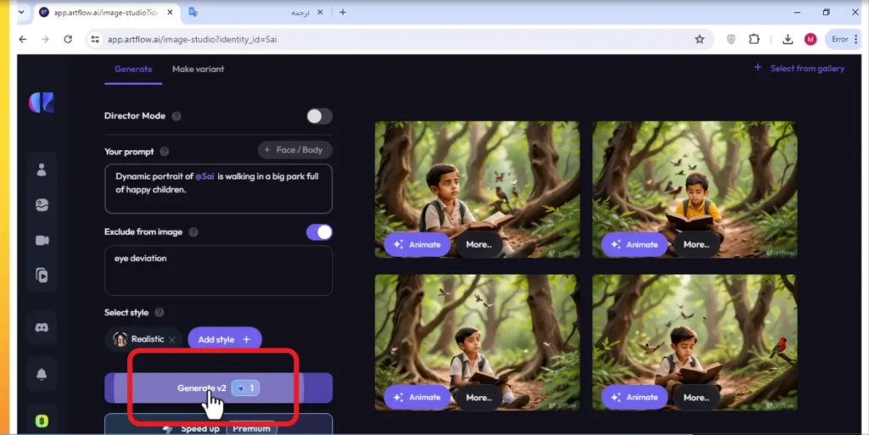The height and width of the screenshot is (435, 869).
Task: Open the browser downloads icon
Action: (787, 39)
